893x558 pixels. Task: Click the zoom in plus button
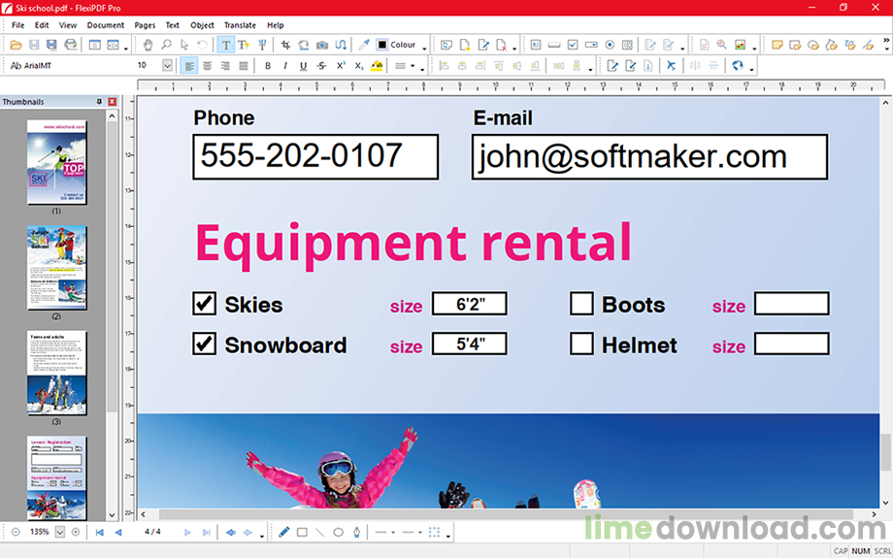[x=75, y=533]
